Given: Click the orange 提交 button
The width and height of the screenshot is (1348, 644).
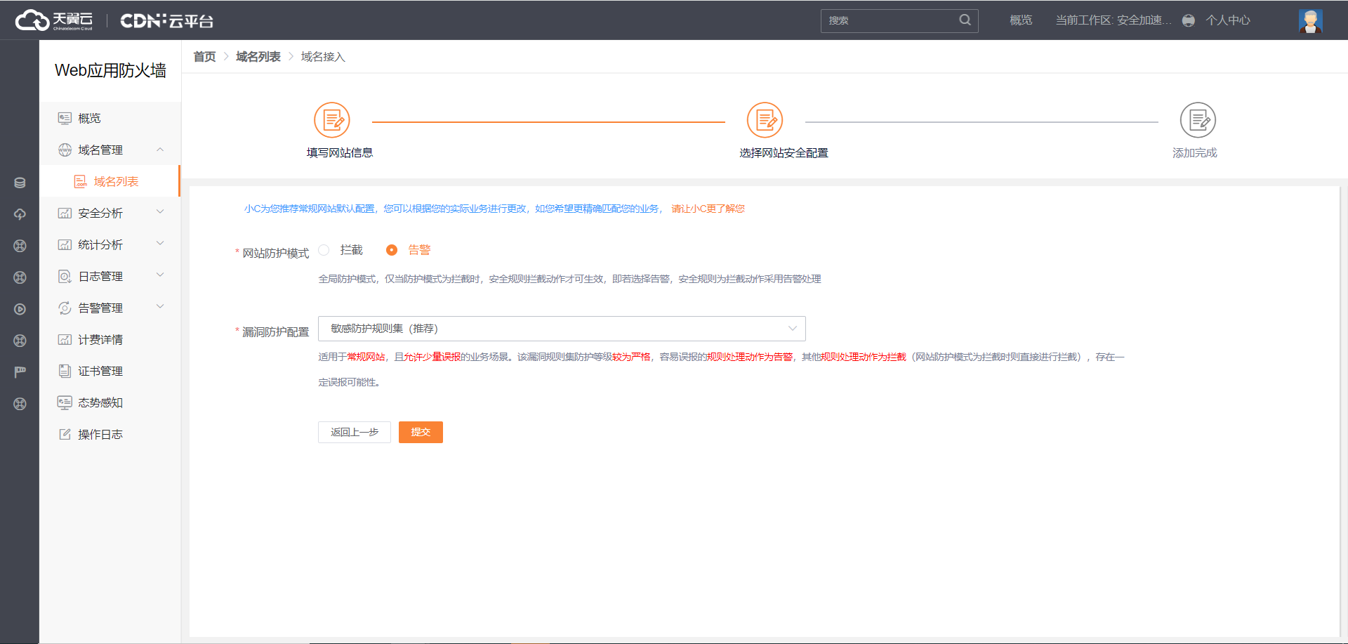Looking at the screenshot, I should point(421,432).
